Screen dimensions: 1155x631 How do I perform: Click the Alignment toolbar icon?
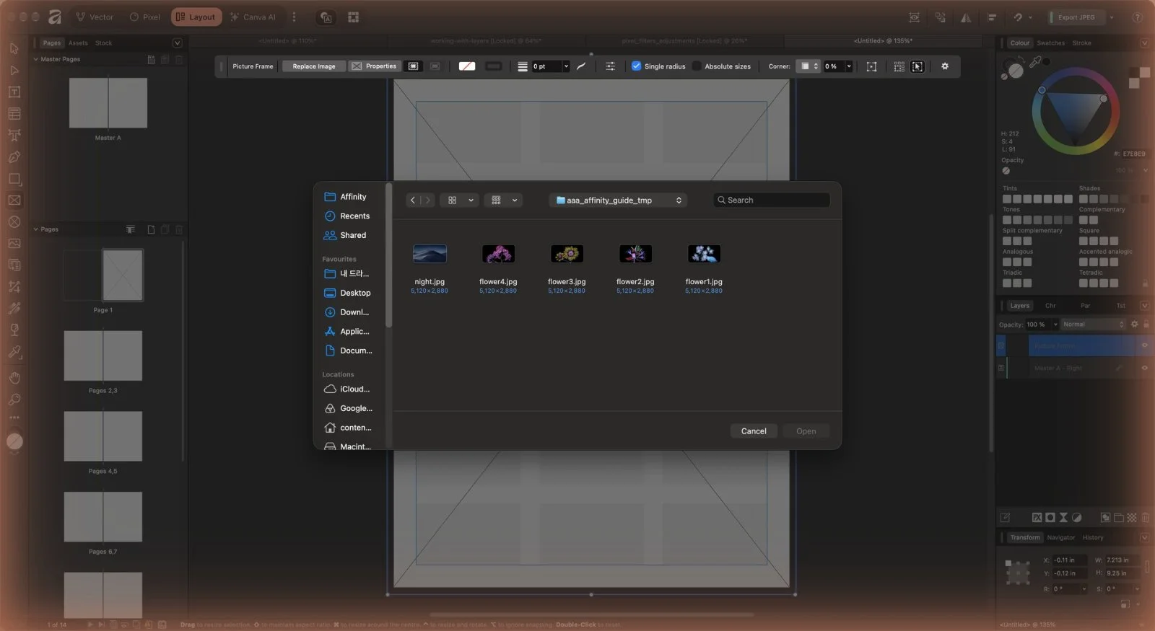coord(992,17)
